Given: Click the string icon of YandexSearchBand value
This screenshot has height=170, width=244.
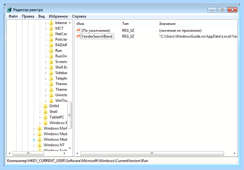Looking at the screenshot, I should coord(78,36).
